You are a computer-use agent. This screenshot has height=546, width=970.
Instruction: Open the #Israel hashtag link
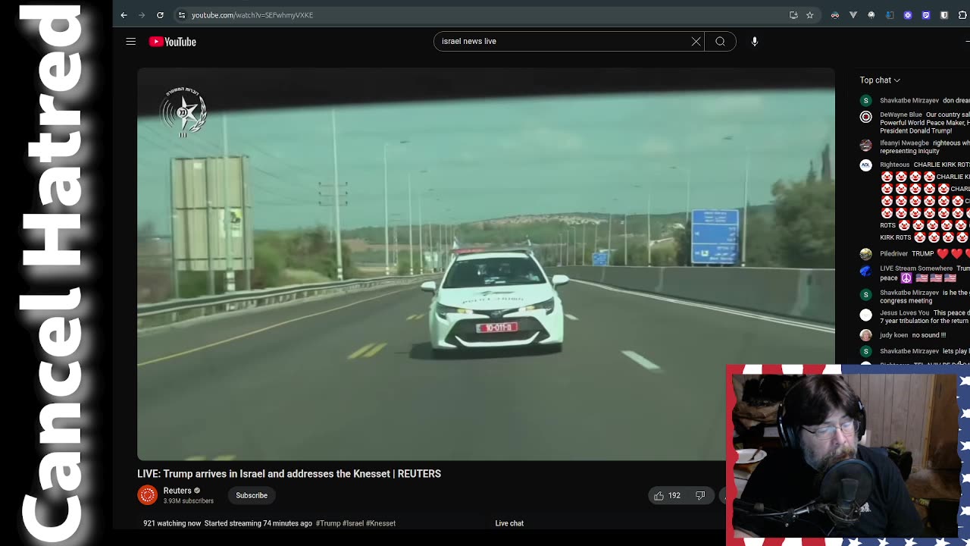click(x=353, y=523)
